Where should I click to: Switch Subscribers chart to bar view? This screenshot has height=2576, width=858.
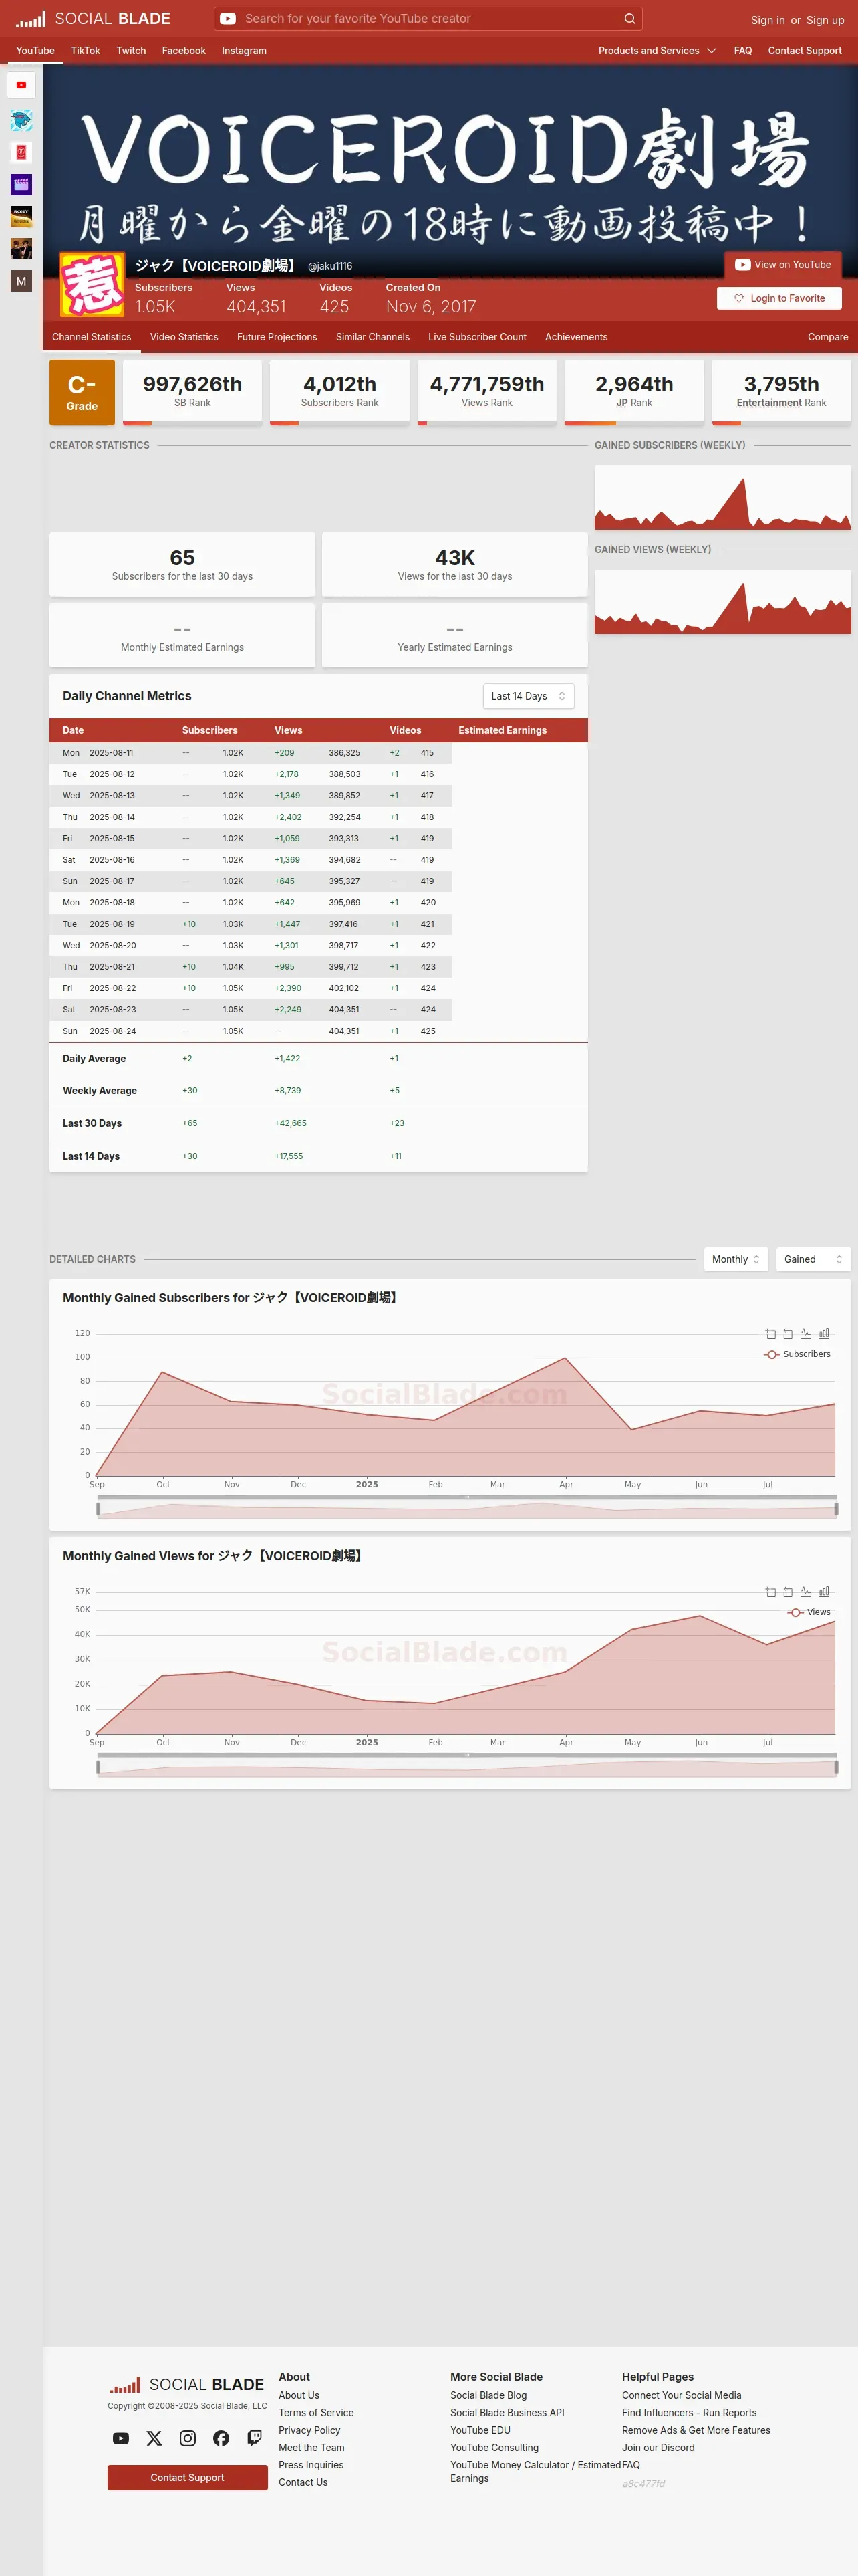click(x=824, y=1334)
